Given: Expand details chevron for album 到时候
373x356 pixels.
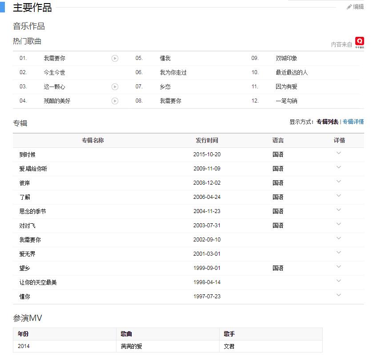Looking at the screenshot, I should pyautogui.click(x=339, y=154).
